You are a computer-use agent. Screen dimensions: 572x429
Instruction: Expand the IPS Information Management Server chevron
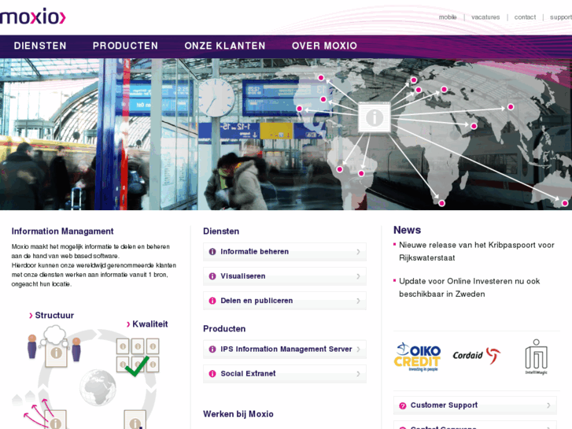358,349
